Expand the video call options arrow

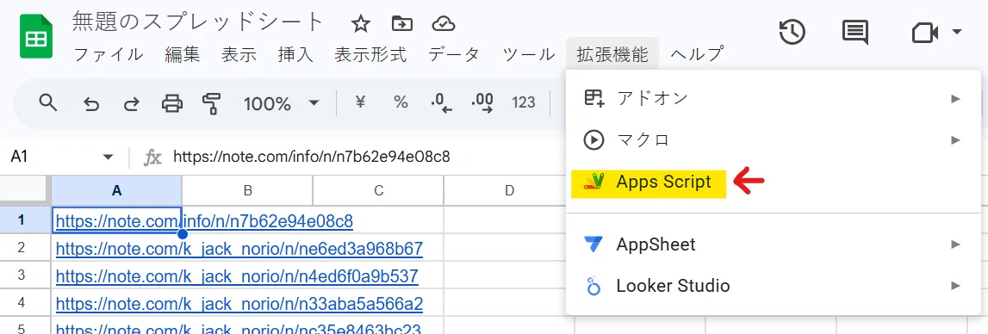(956, 32)
